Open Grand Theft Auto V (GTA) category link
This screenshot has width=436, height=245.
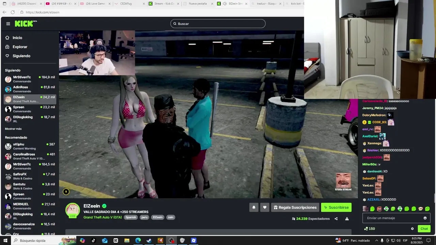[103, 217]
